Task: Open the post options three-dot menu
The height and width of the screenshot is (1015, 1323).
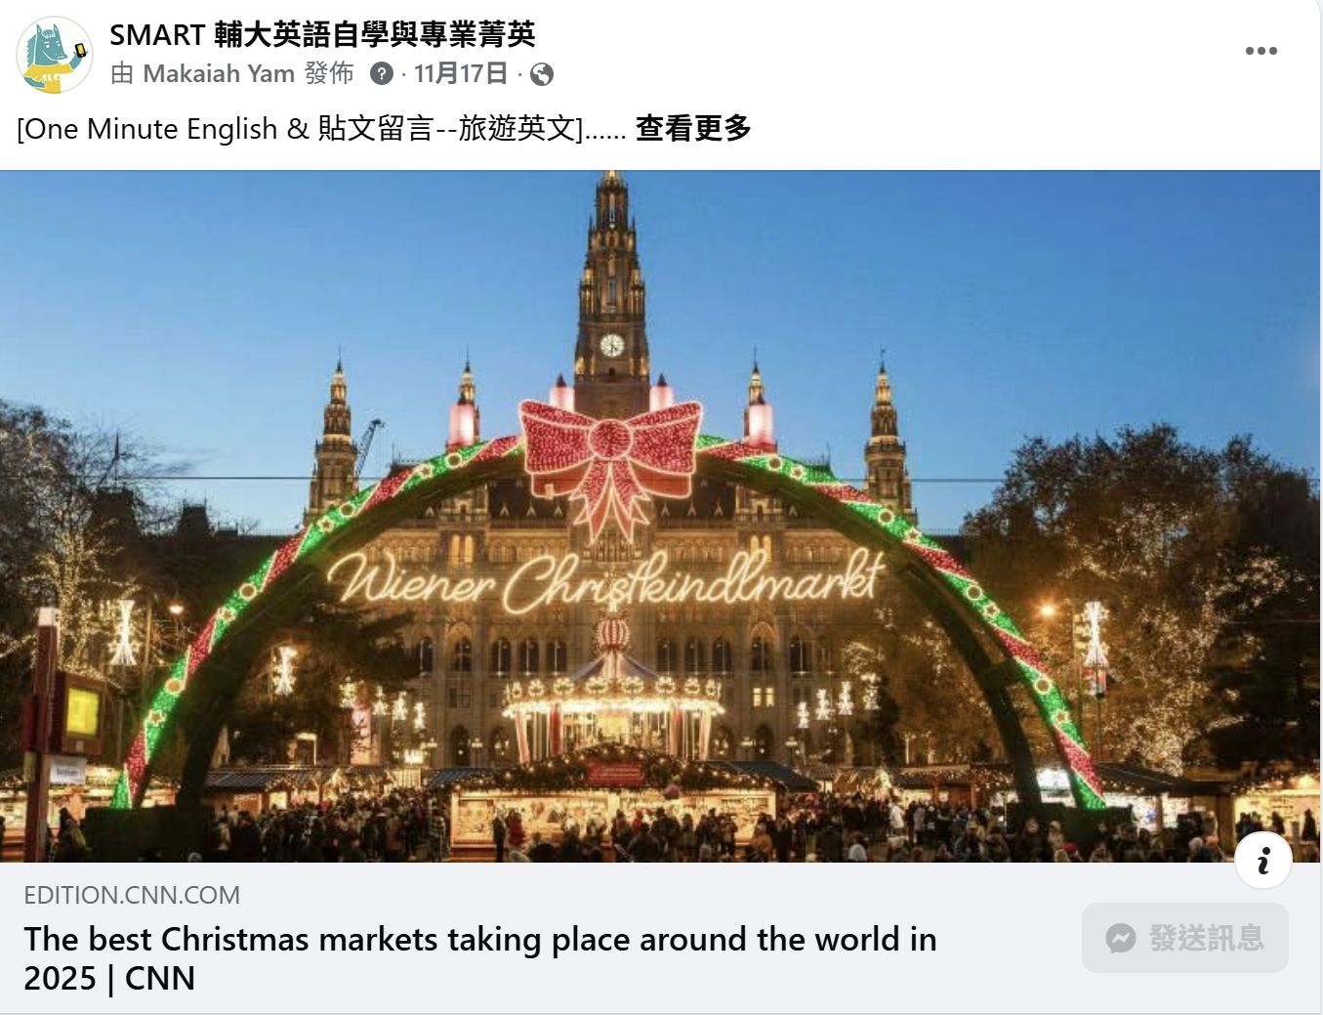Action: 1261,51
